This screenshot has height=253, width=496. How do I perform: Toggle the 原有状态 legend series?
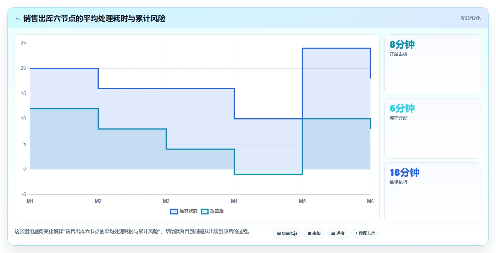point(184,211)
